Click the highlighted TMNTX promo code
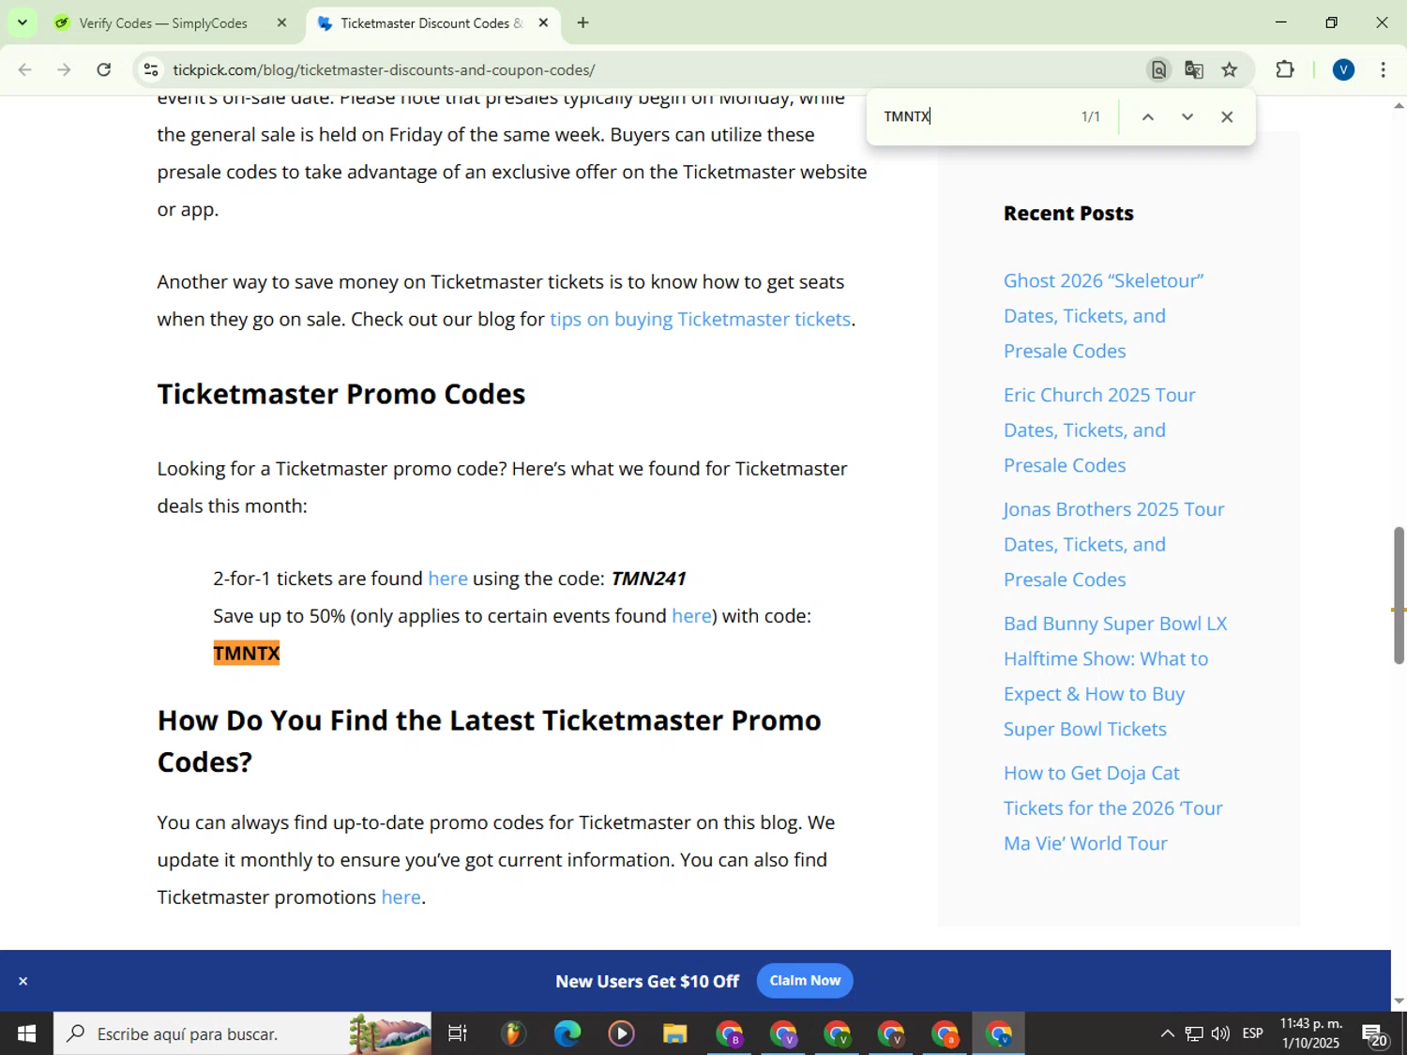This screenshot has height=1055, width=1407. 247,654
